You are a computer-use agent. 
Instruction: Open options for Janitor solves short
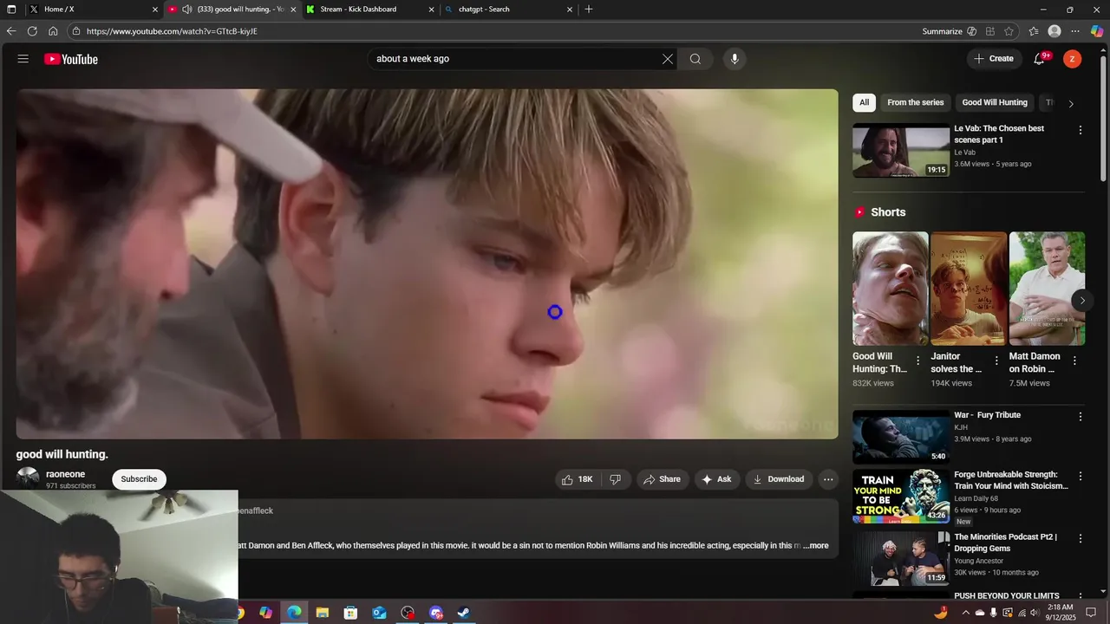[996, 361]
